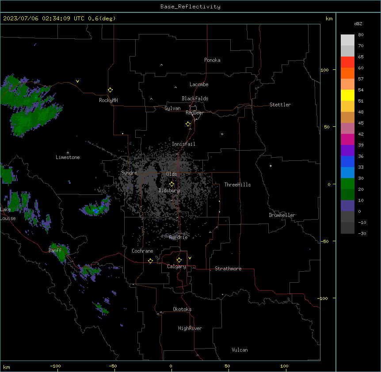Pick the light blue 30-33 dBZ legend swatch
The height and width of the screenshot is (372, 381).
(x=347, y=172)
